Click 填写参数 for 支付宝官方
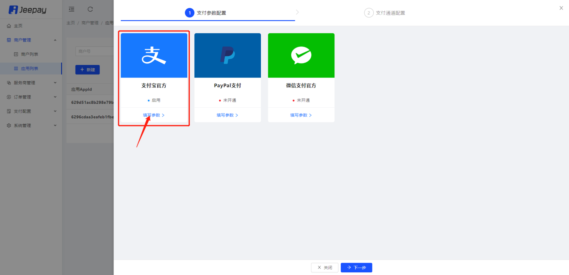Viewport: 569px width, 275px height. point(154,115)
